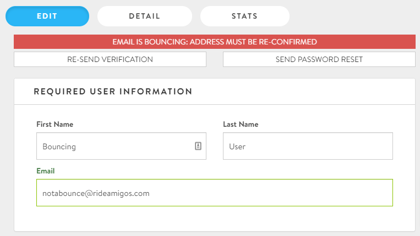
Task: Click the divider line under the section heading
Action: tap(214, 104)
